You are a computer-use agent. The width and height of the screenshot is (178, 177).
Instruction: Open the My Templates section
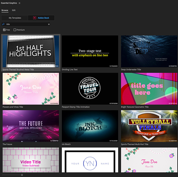pos(15,18)
